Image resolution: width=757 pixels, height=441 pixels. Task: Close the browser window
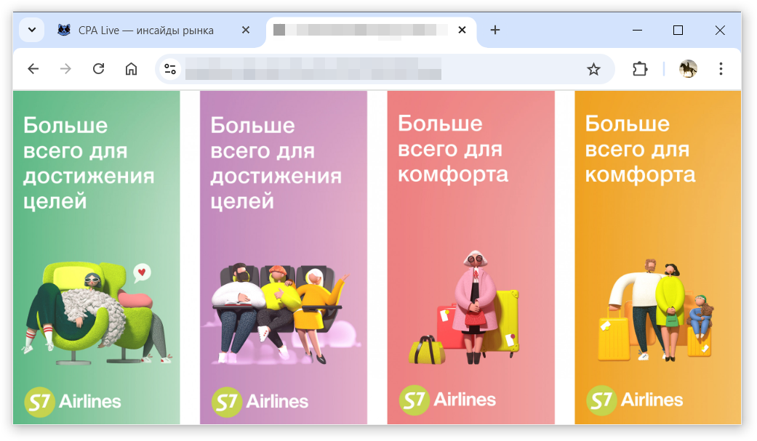(x=720, y=30)
